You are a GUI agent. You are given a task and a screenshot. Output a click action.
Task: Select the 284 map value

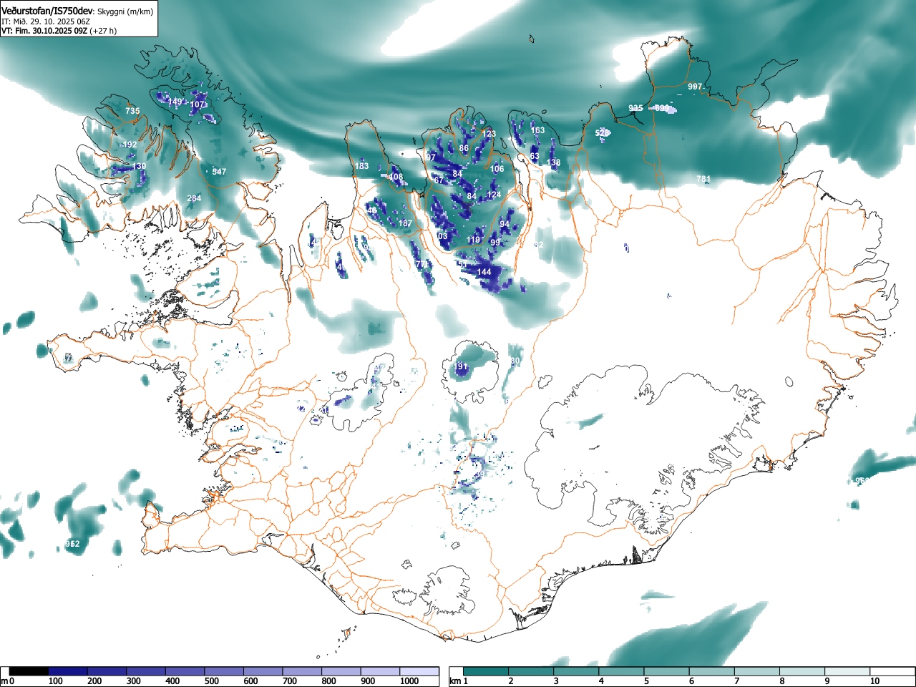point(194,198)
